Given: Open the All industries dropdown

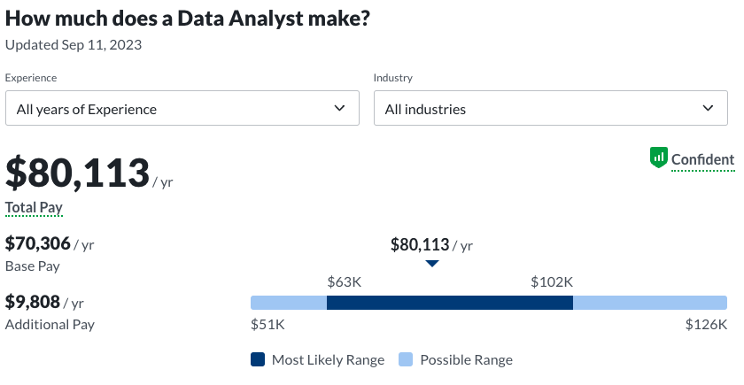Looking at the screenshot, I should (550, 109).
